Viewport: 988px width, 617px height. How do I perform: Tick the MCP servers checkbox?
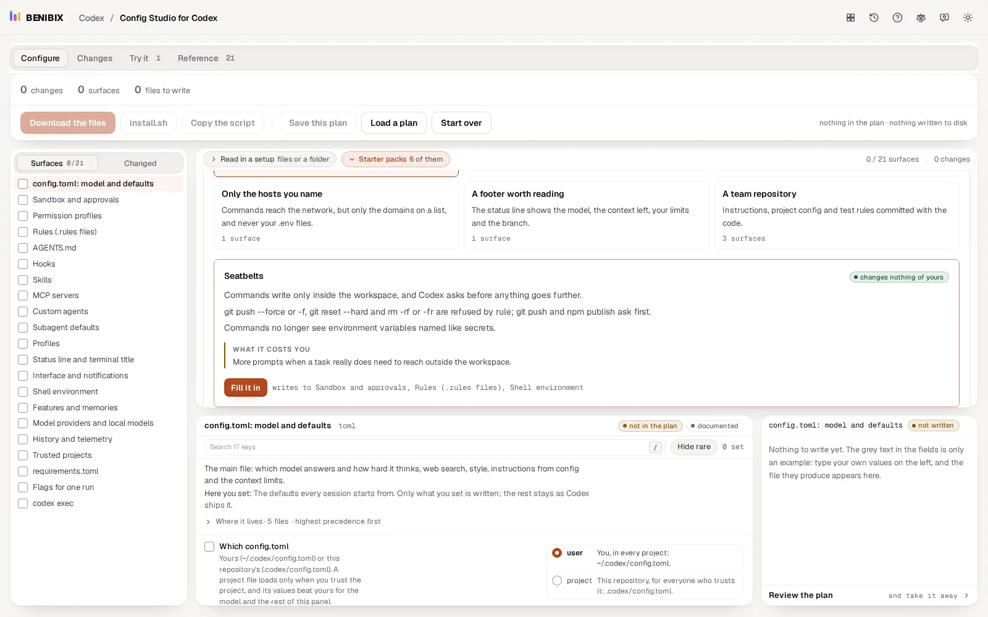pyautogui.click(x=23, y=296)
